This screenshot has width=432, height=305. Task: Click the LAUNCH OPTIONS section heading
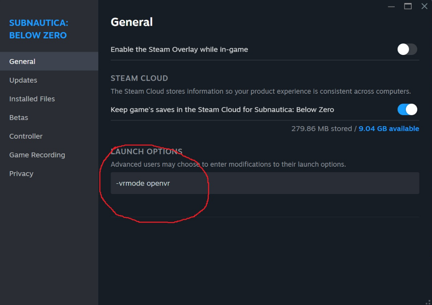pyautogui.click(x=147, y=152)
